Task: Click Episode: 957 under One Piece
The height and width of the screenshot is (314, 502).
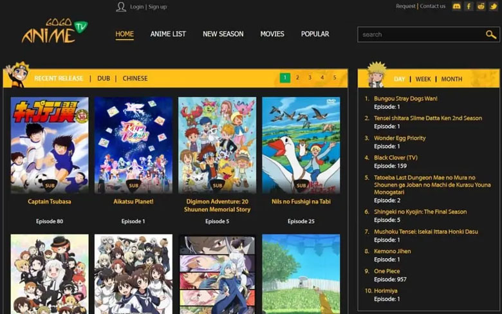Action: tap(390, 279)
